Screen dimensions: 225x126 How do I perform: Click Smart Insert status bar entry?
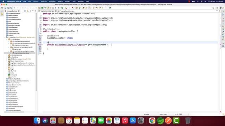coord(163,114)
